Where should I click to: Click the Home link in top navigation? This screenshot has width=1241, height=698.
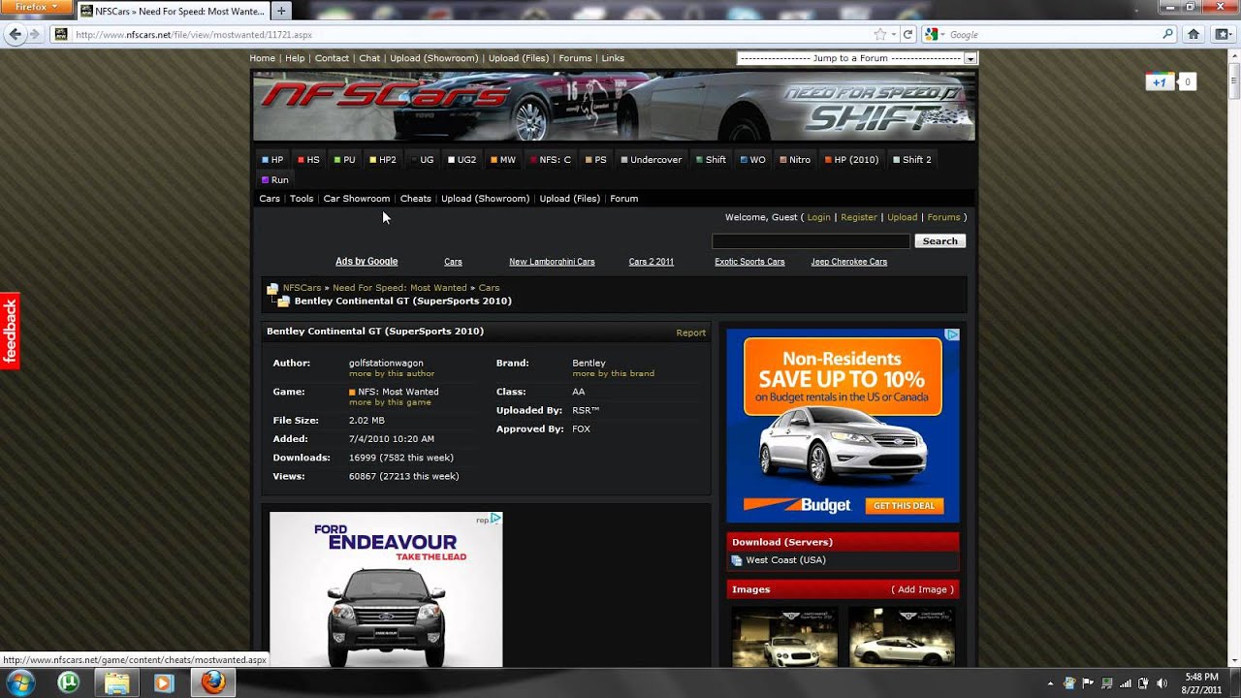(x=262, y=58)
